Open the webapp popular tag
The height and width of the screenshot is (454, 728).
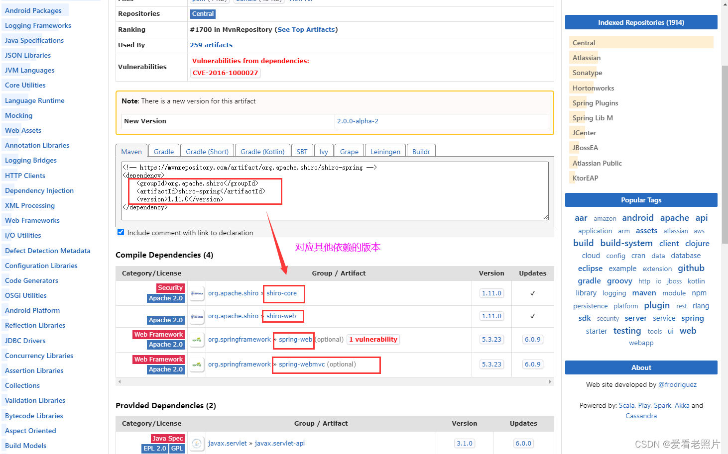click(x=641, y=343)
